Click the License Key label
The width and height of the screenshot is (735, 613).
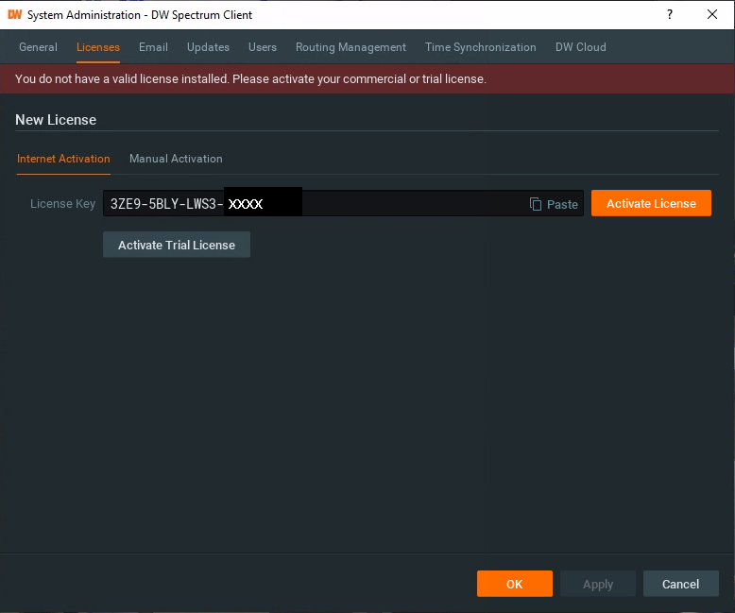[x=62, y=204]
